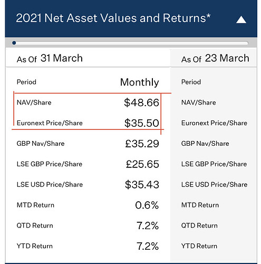Viewport: 261px width, 264px height.
Task: Click LSE USD Price/Share label in 31 March column
Action: point(50,184)
